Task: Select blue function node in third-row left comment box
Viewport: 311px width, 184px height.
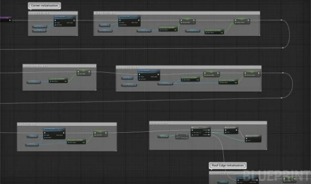Action: click(x=54, y=134)
